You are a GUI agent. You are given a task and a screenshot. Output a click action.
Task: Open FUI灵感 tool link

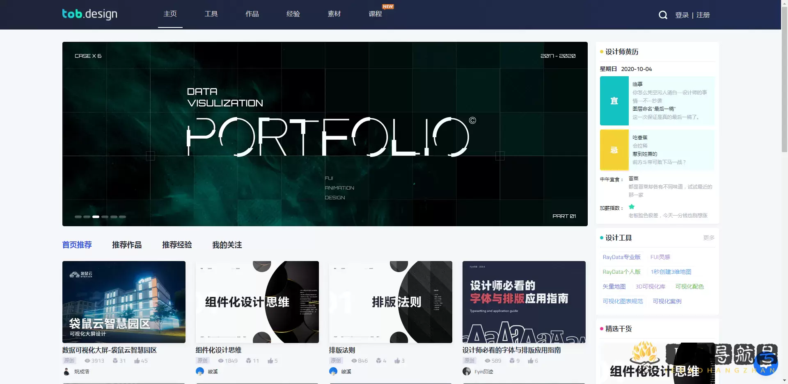coord(660,257)
